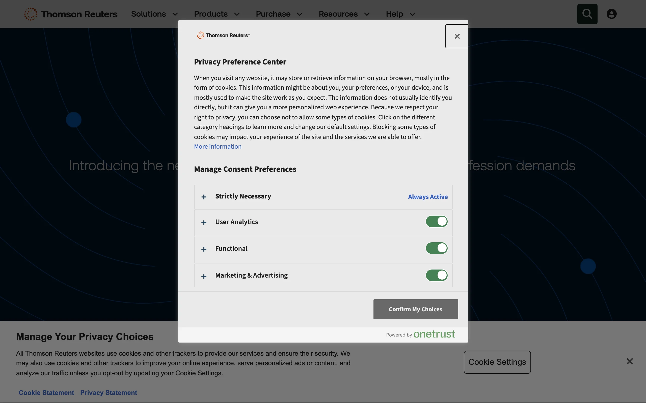
Task: Disable the Functional cookies switch
Action: [x=437, y=248]
